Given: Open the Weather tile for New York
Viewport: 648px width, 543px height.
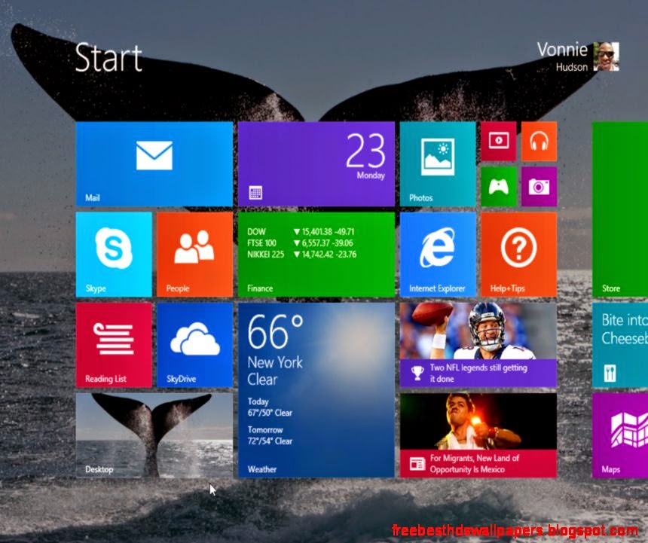Looking at the screenshot, I should click(x=316, y=390).
